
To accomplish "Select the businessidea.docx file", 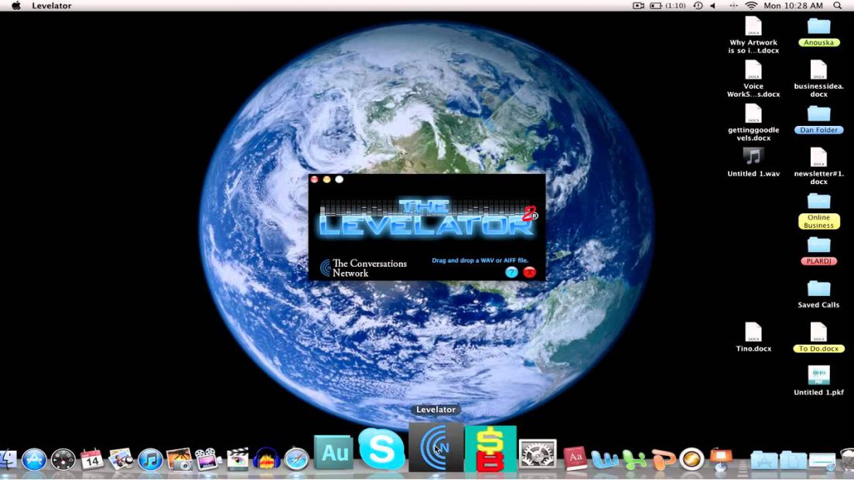I will tap(818, 79).
